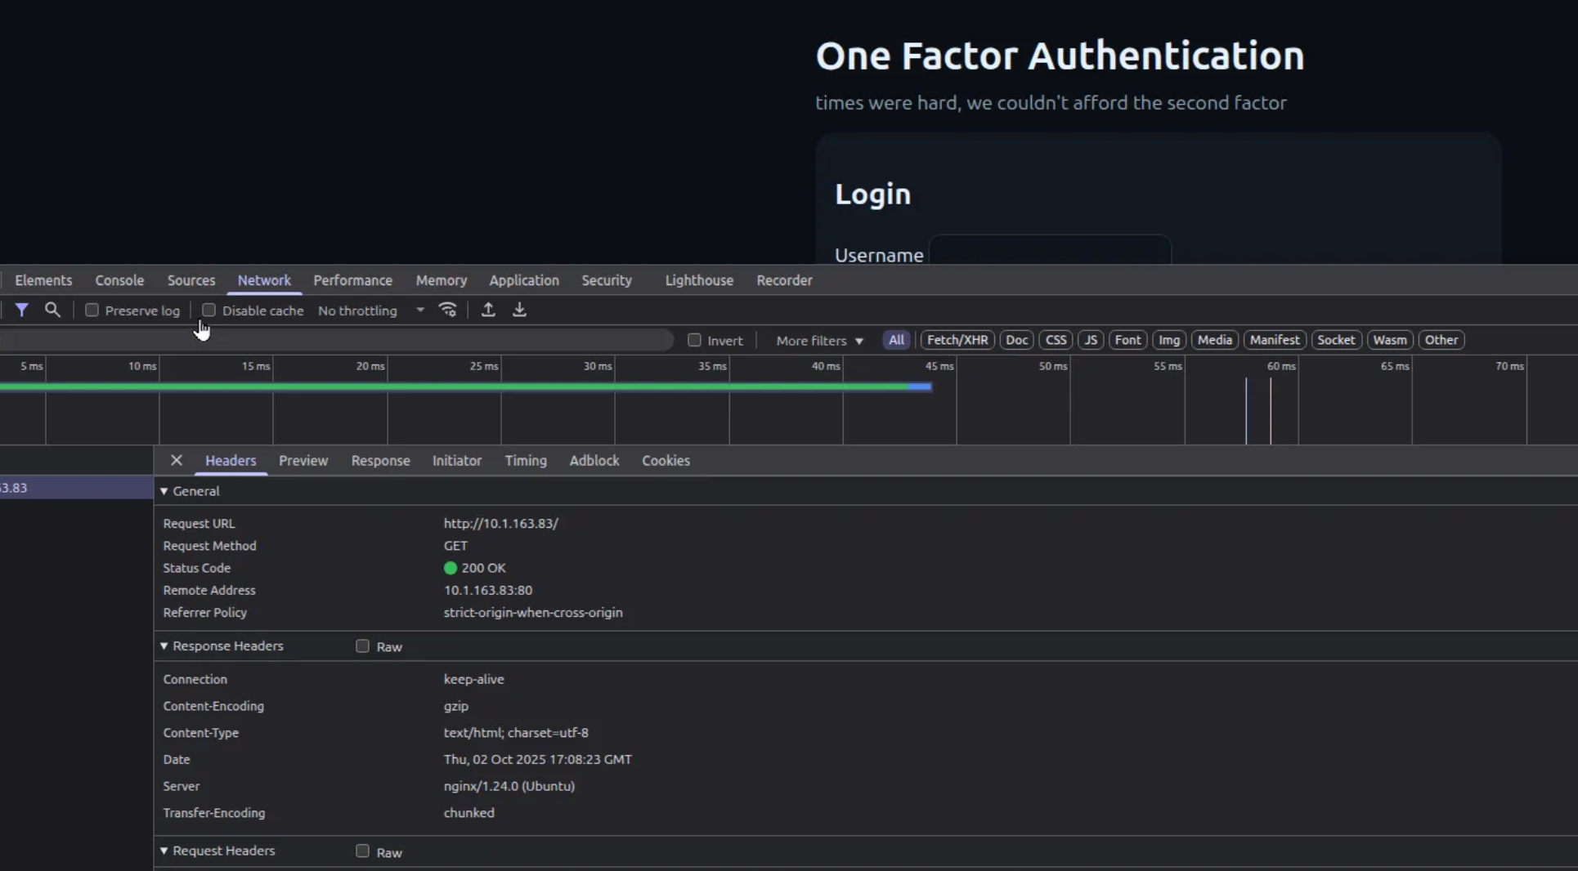This screenshot has height=871, width=1578.
Task: Export HAR file using the download arrow icon
Action: [x=519, y=310]
